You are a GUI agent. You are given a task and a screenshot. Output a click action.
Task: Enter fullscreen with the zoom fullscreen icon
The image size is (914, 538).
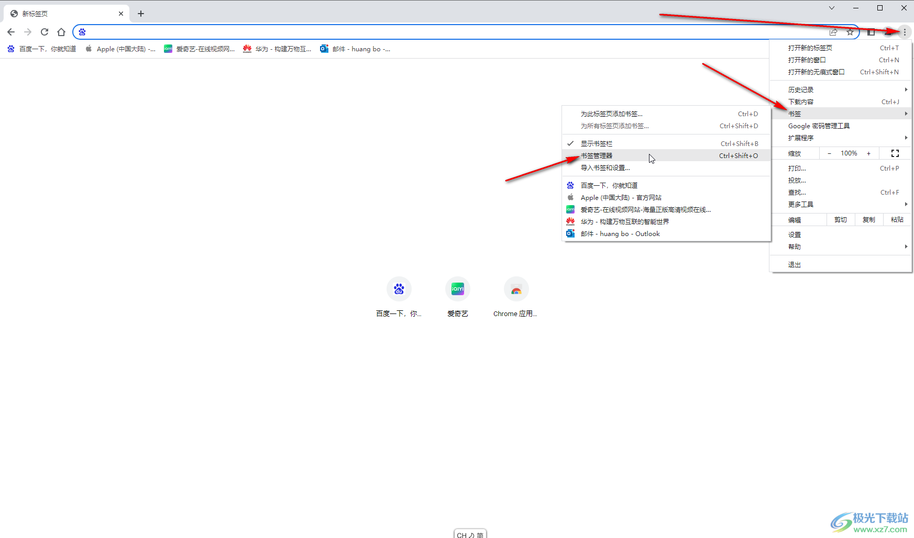point(895,153)
